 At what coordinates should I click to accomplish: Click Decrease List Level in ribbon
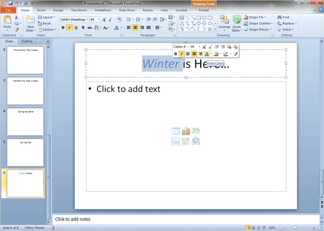pos(148,19)
